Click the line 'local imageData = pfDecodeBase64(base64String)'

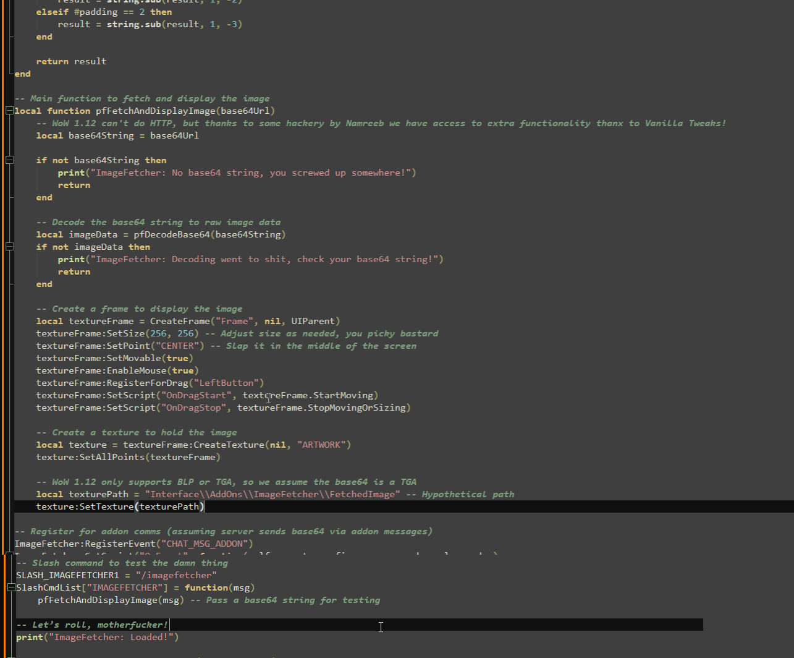point(161,234)
